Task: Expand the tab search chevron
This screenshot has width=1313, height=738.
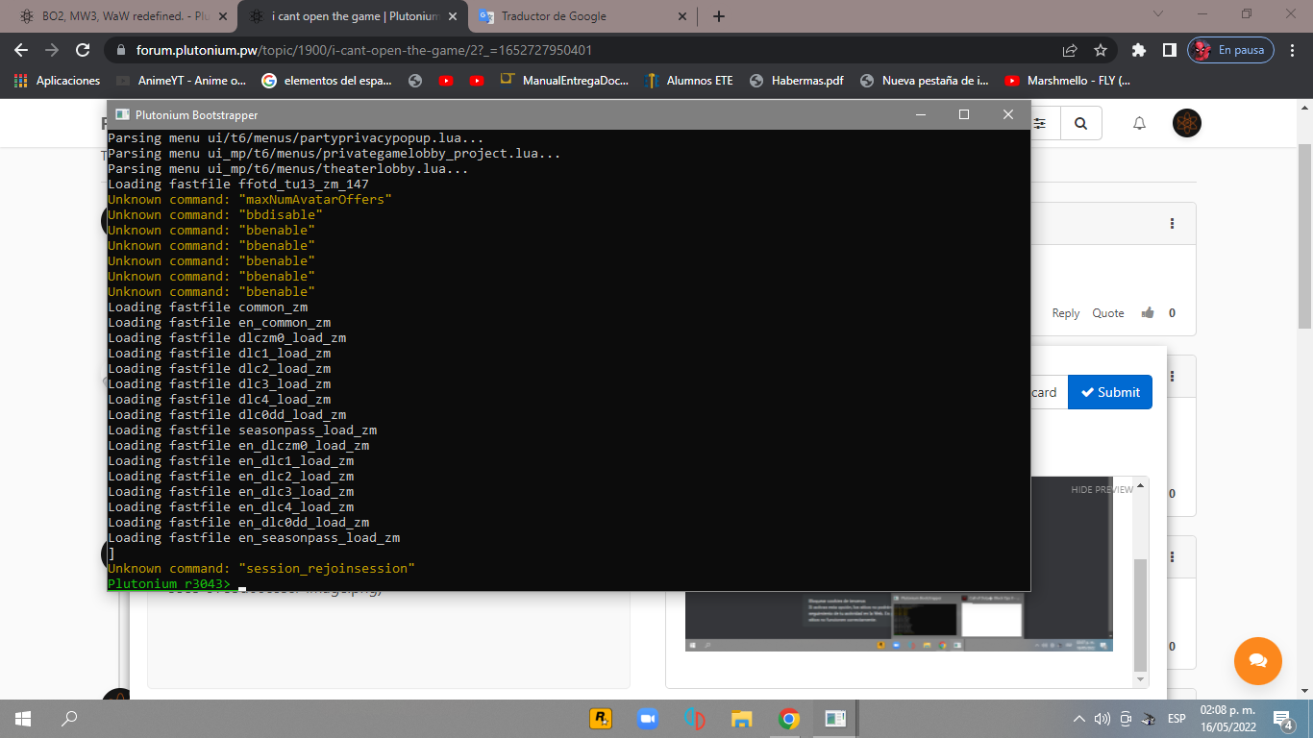Action: 1158,14
